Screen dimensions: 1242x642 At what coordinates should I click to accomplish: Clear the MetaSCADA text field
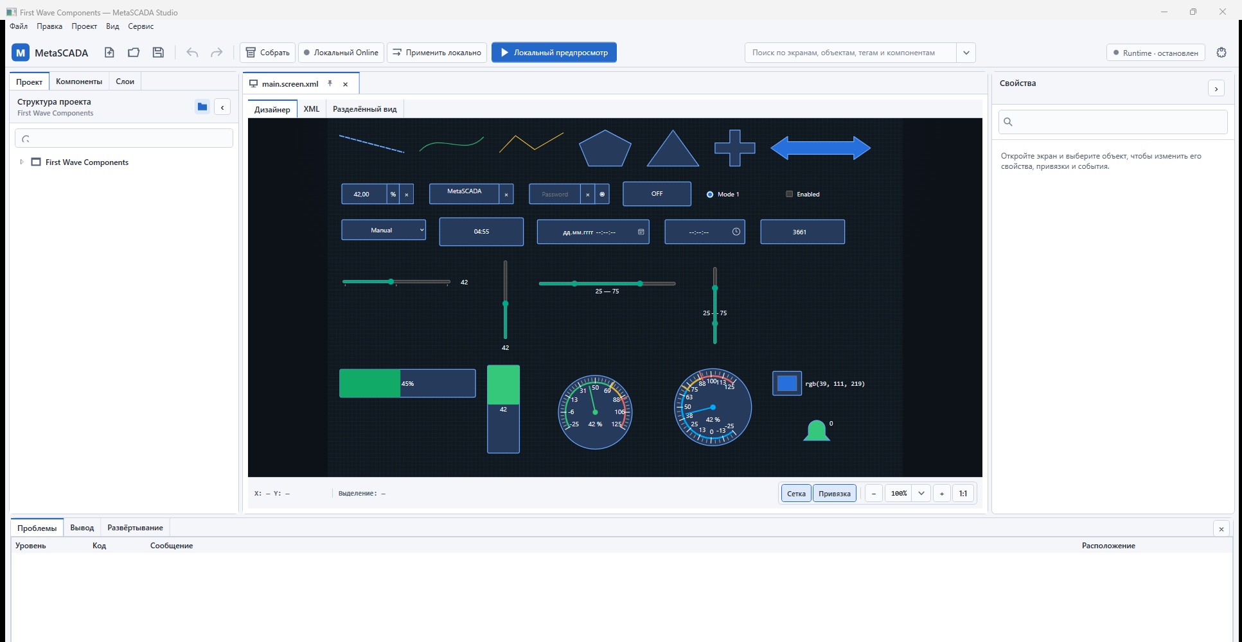[x=506, y=194]
